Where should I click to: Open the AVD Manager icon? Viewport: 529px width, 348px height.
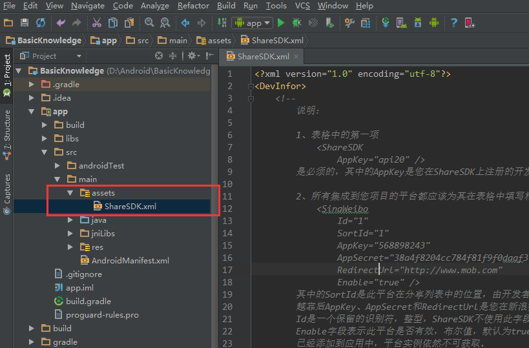(401, 23)
